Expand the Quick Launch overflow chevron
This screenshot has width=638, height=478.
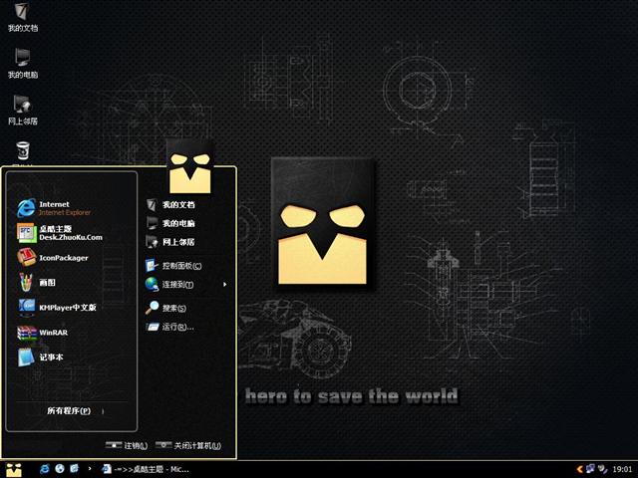click(90, 469)
